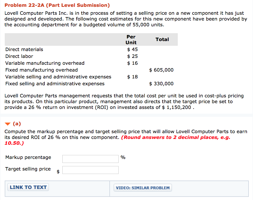Viewport: 253px width, 200px height.
Task: Open the VIDEO: SIMILAR PROBLEM resource
Action: (143, 188)
